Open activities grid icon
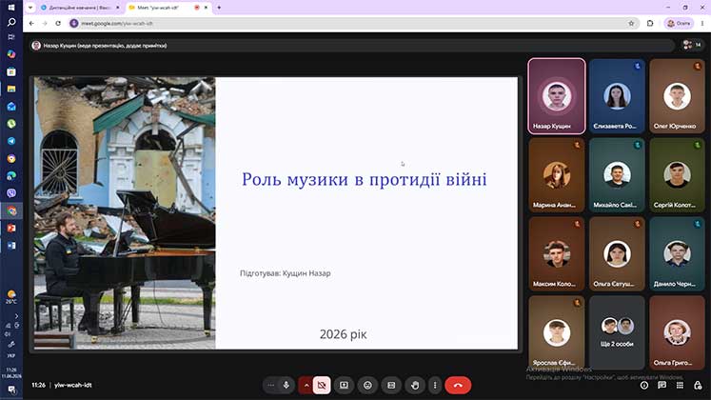The image size is (711, 400). click(680, 385)
